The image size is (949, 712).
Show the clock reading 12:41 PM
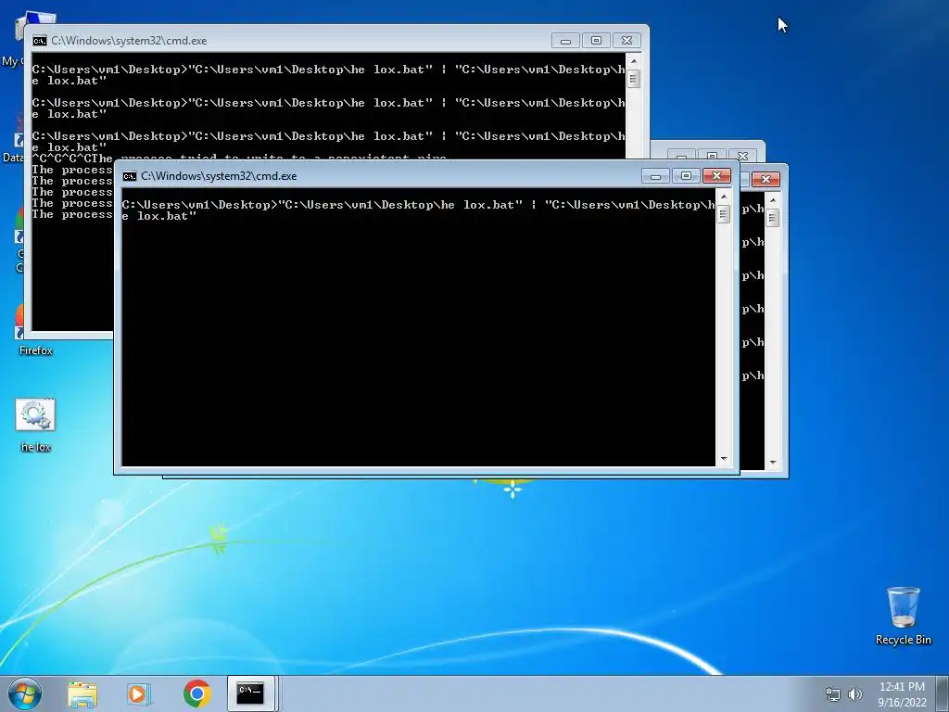pyautogui.click(x=902, y=687)
